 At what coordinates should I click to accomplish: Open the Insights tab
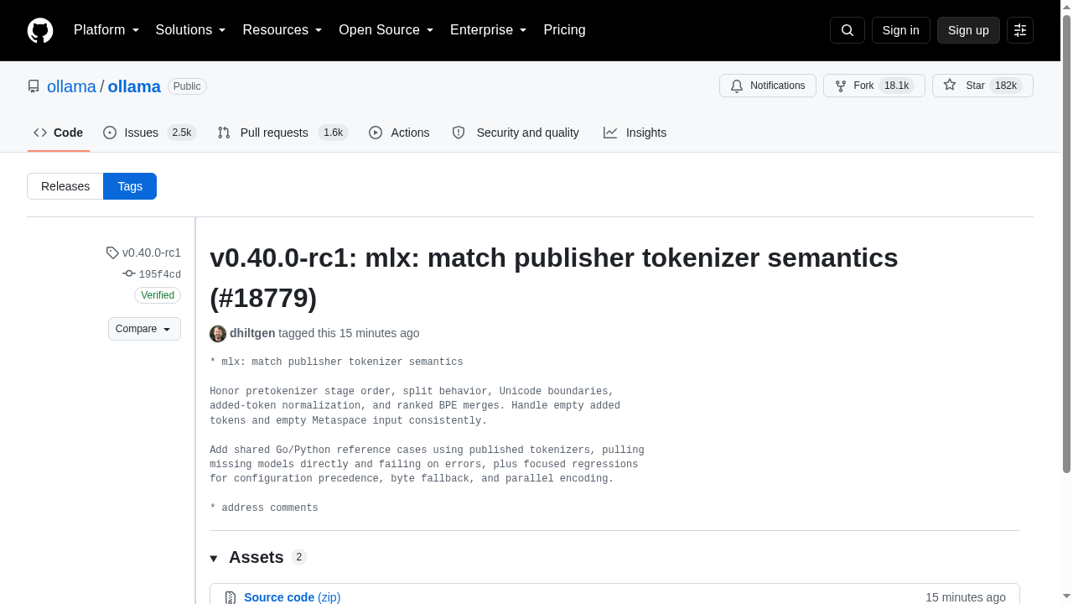click(635, 133)
